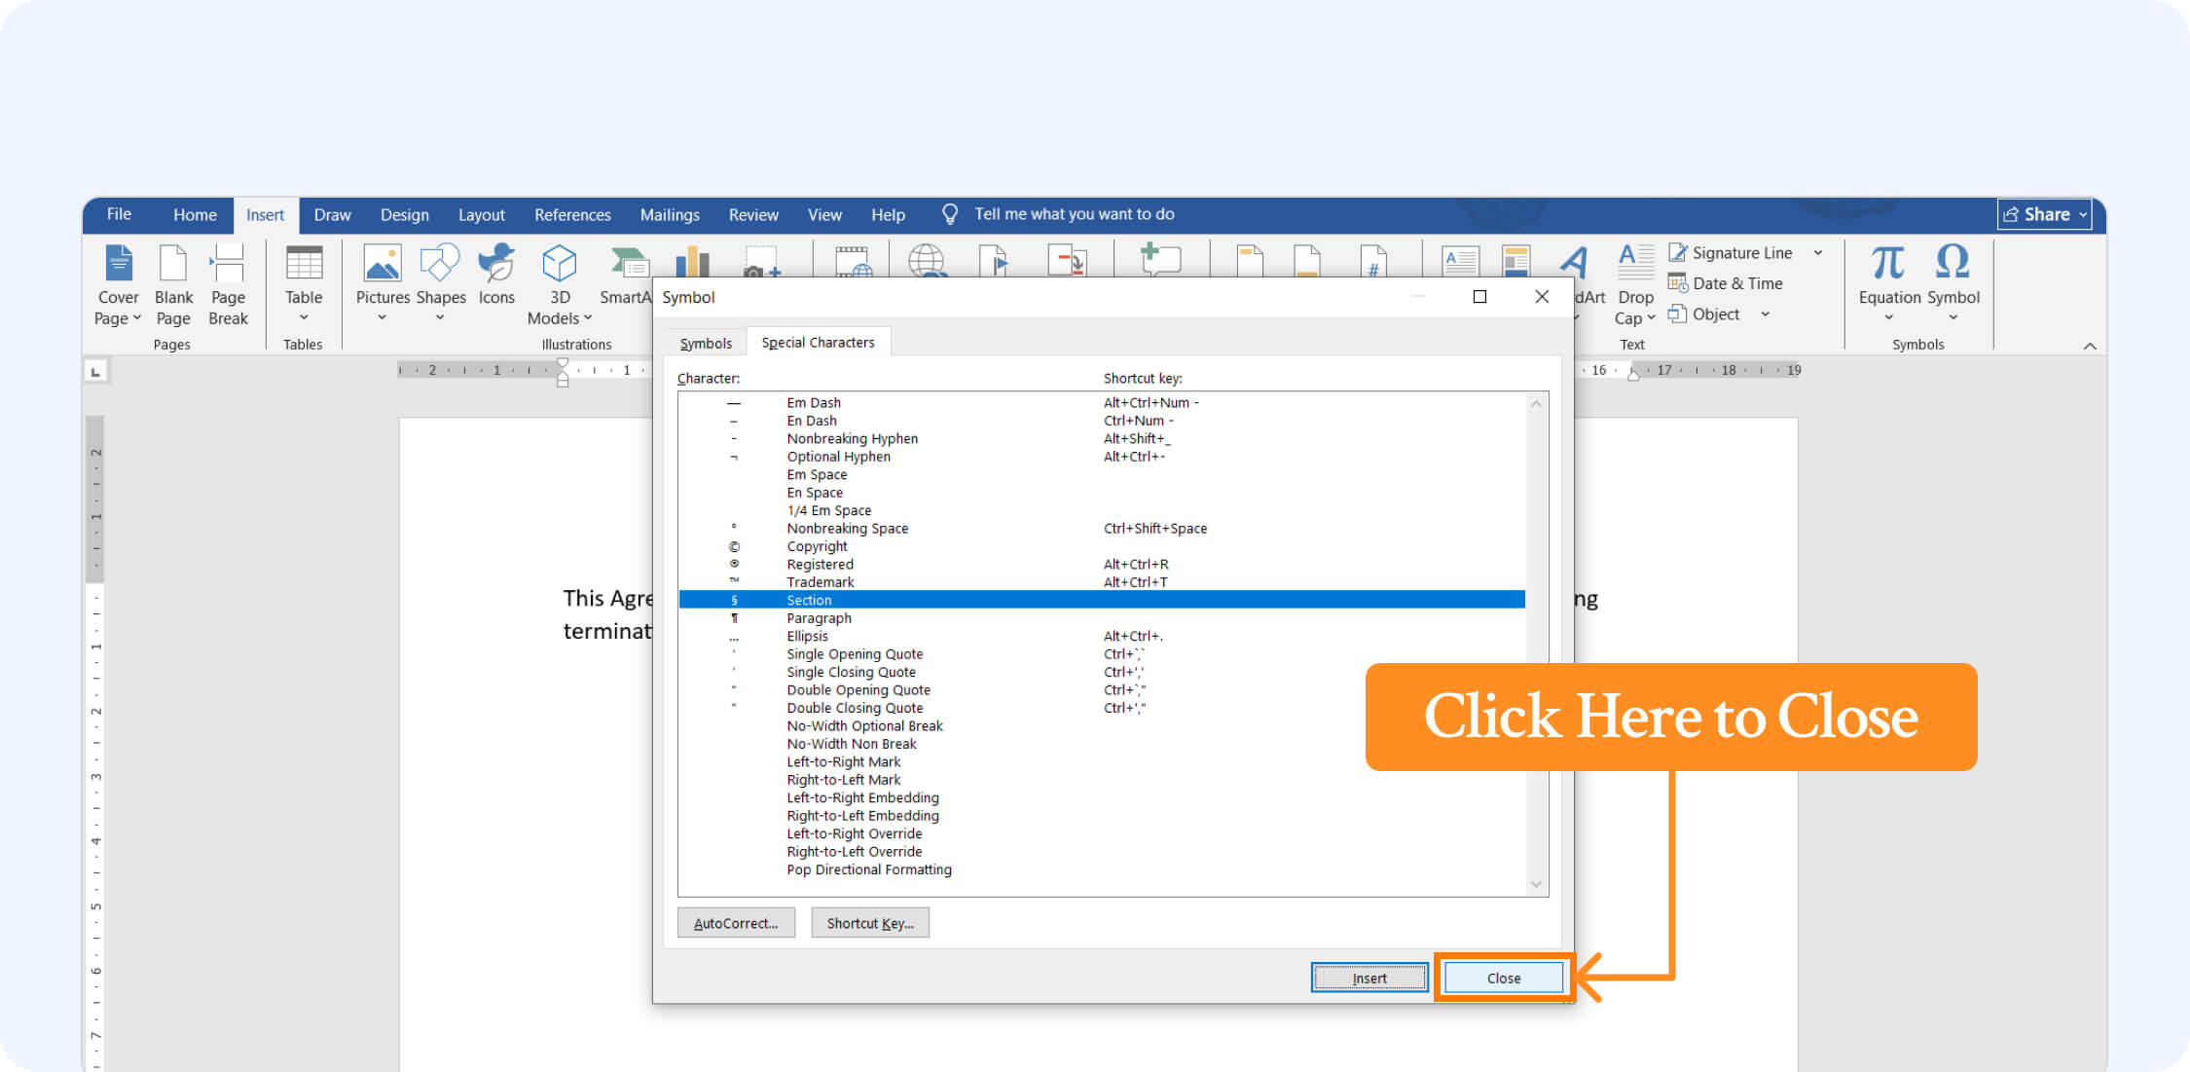2190x1072 pixels.
Task: Open the Shapes dropdown arrow
Action: [x=440, y=317]
